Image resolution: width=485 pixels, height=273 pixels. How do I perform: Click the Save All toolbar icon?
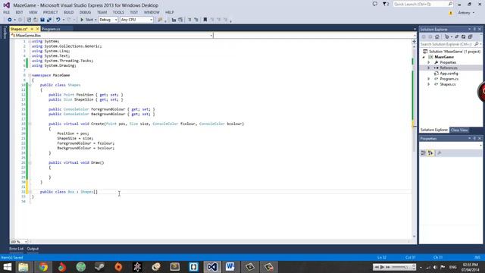[x=49, y=20]
